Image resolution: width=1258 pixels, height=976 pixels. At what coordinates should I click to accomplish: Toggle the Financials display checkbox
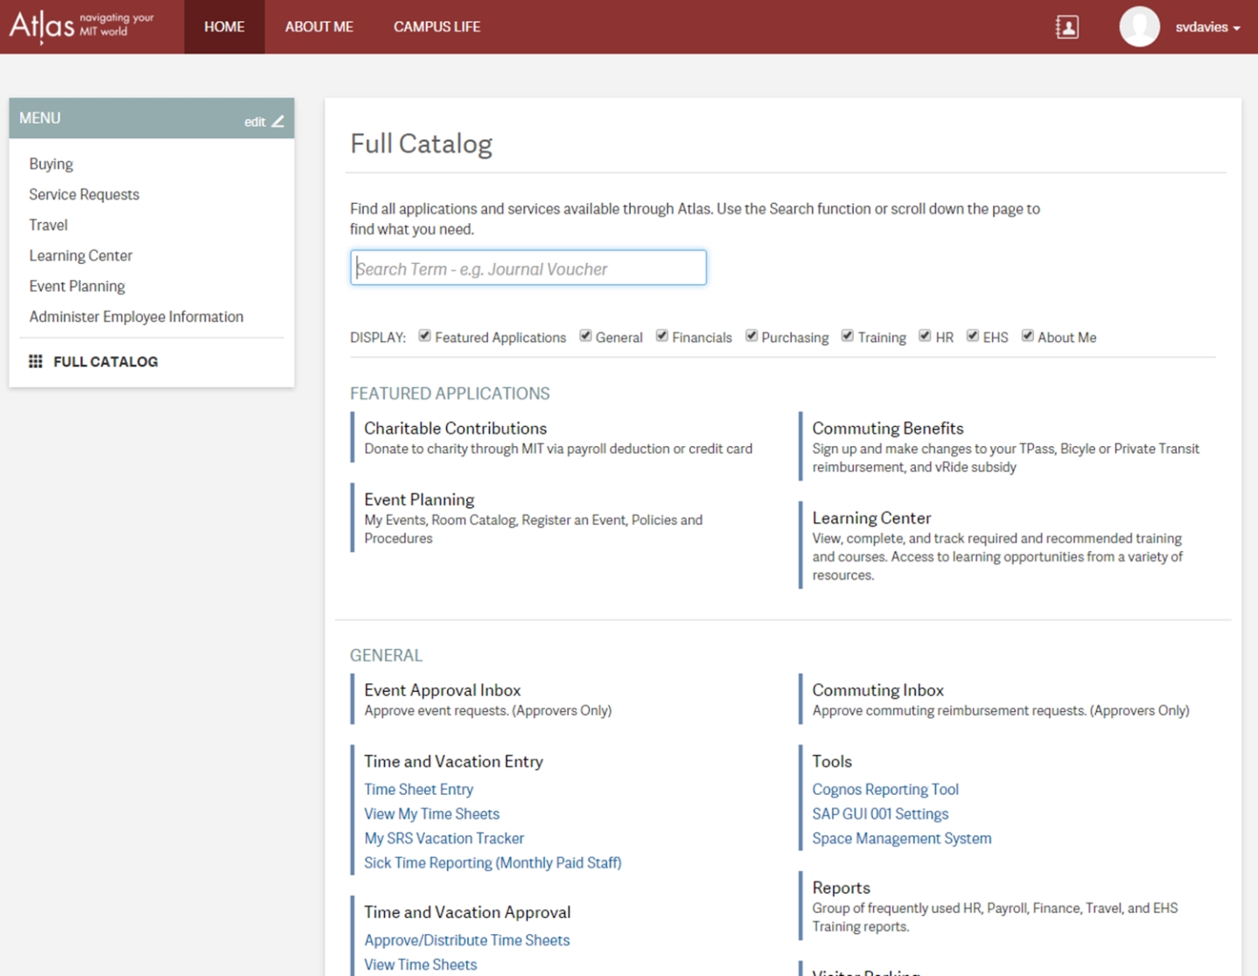tap(662, 336)
